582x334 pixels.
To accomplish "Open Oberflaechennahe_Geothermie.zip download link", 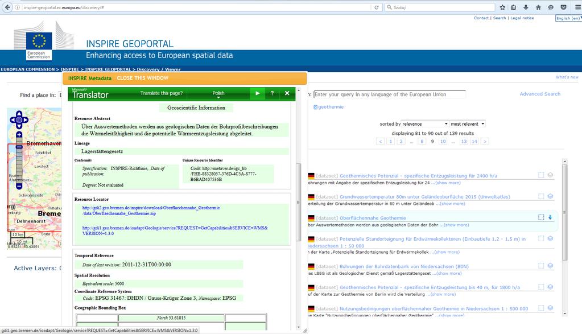I will point(151,211).
